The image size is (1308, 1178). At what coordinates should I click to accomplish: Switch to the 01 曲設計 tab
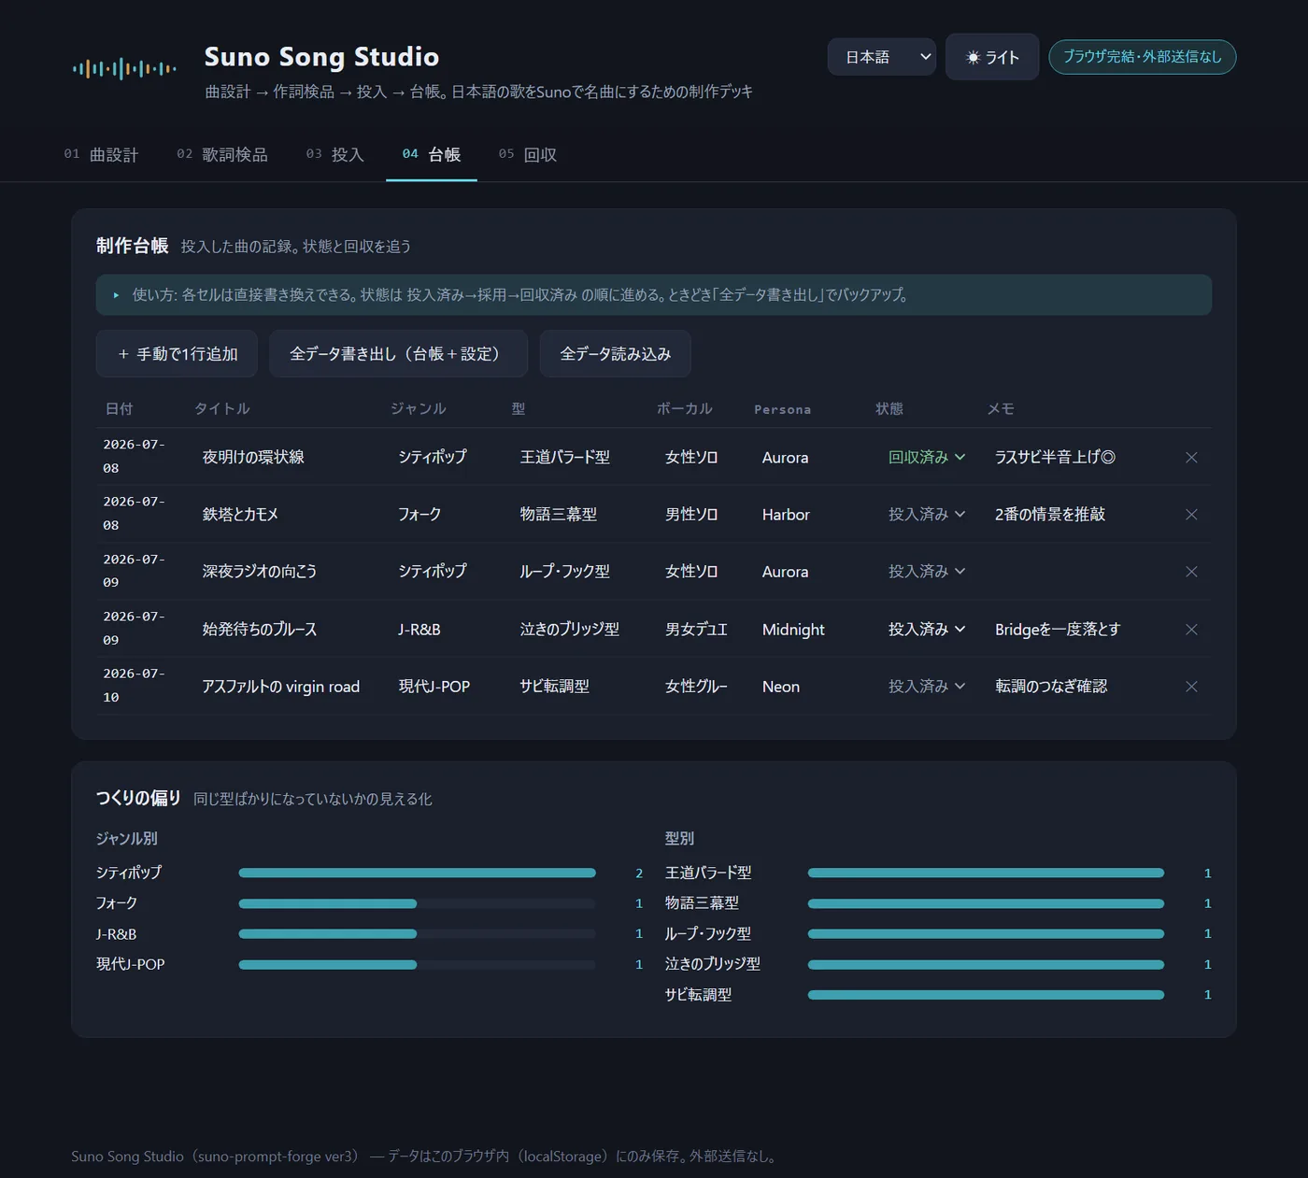click(101, 154)
